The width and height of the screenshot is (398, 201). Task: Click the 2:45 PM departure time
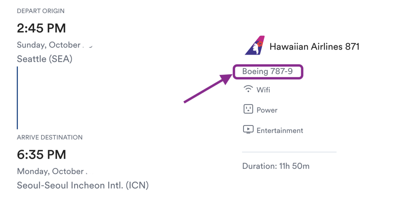41,28
